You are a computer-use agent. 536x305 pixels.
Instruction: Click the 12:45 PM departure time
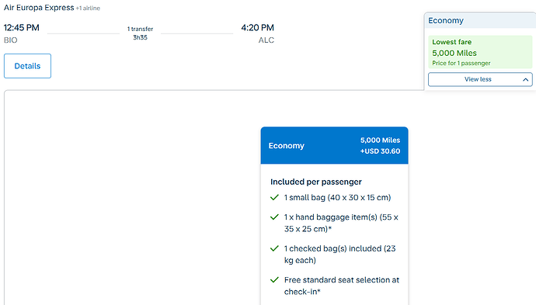pos(22,28)
